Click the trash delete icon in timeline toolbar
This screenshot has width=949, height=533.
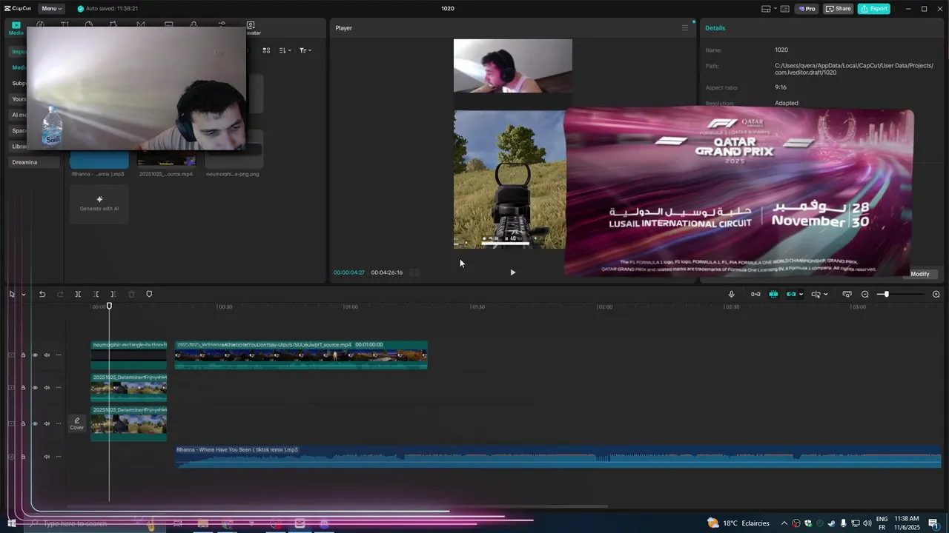click(131, 295)
